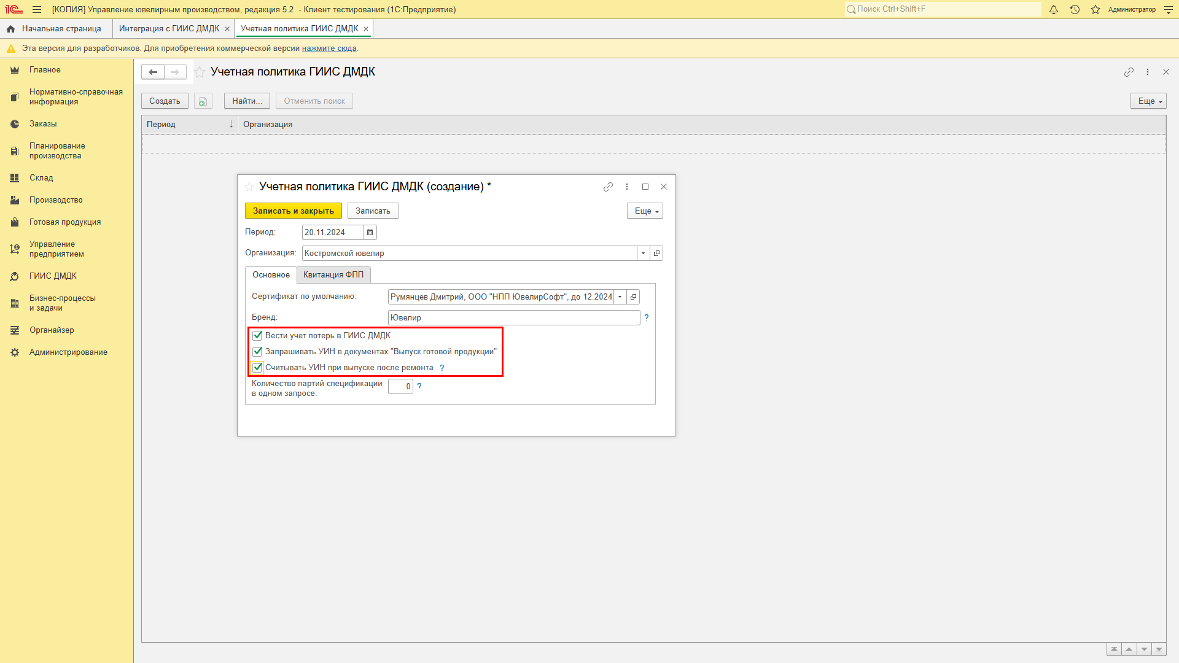Switch to Интеграция с ГИИС ДМДК tab
Image resolution: width=1179 pixels, height=663 pixels.
click(169, 29)
